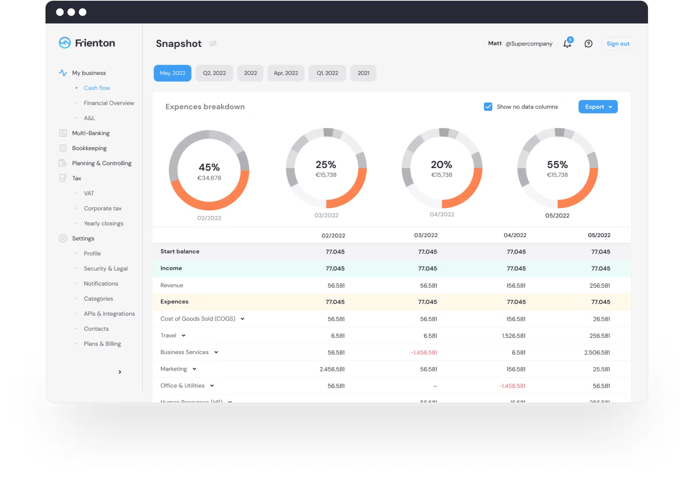698x480 pixels.
Task: Click the Settings gear icon
Action: click(x=63, y=238)
